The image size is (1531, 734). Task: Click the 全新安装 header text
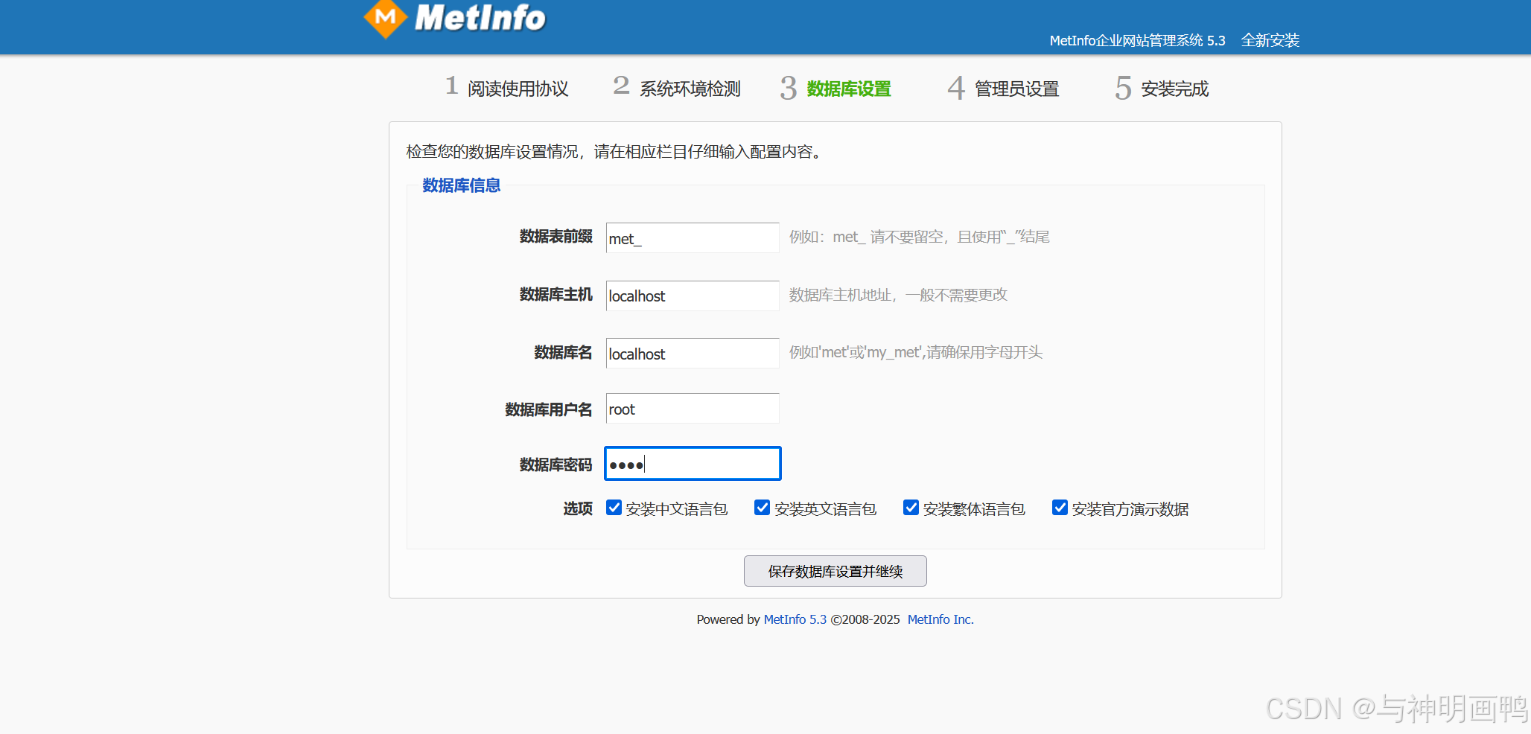pyautogui.click(x=1270, y=40)
